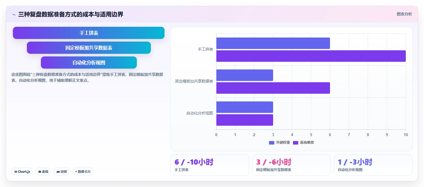Click the 表格 tag chip
424x187 pixels.
pos(43,172)
